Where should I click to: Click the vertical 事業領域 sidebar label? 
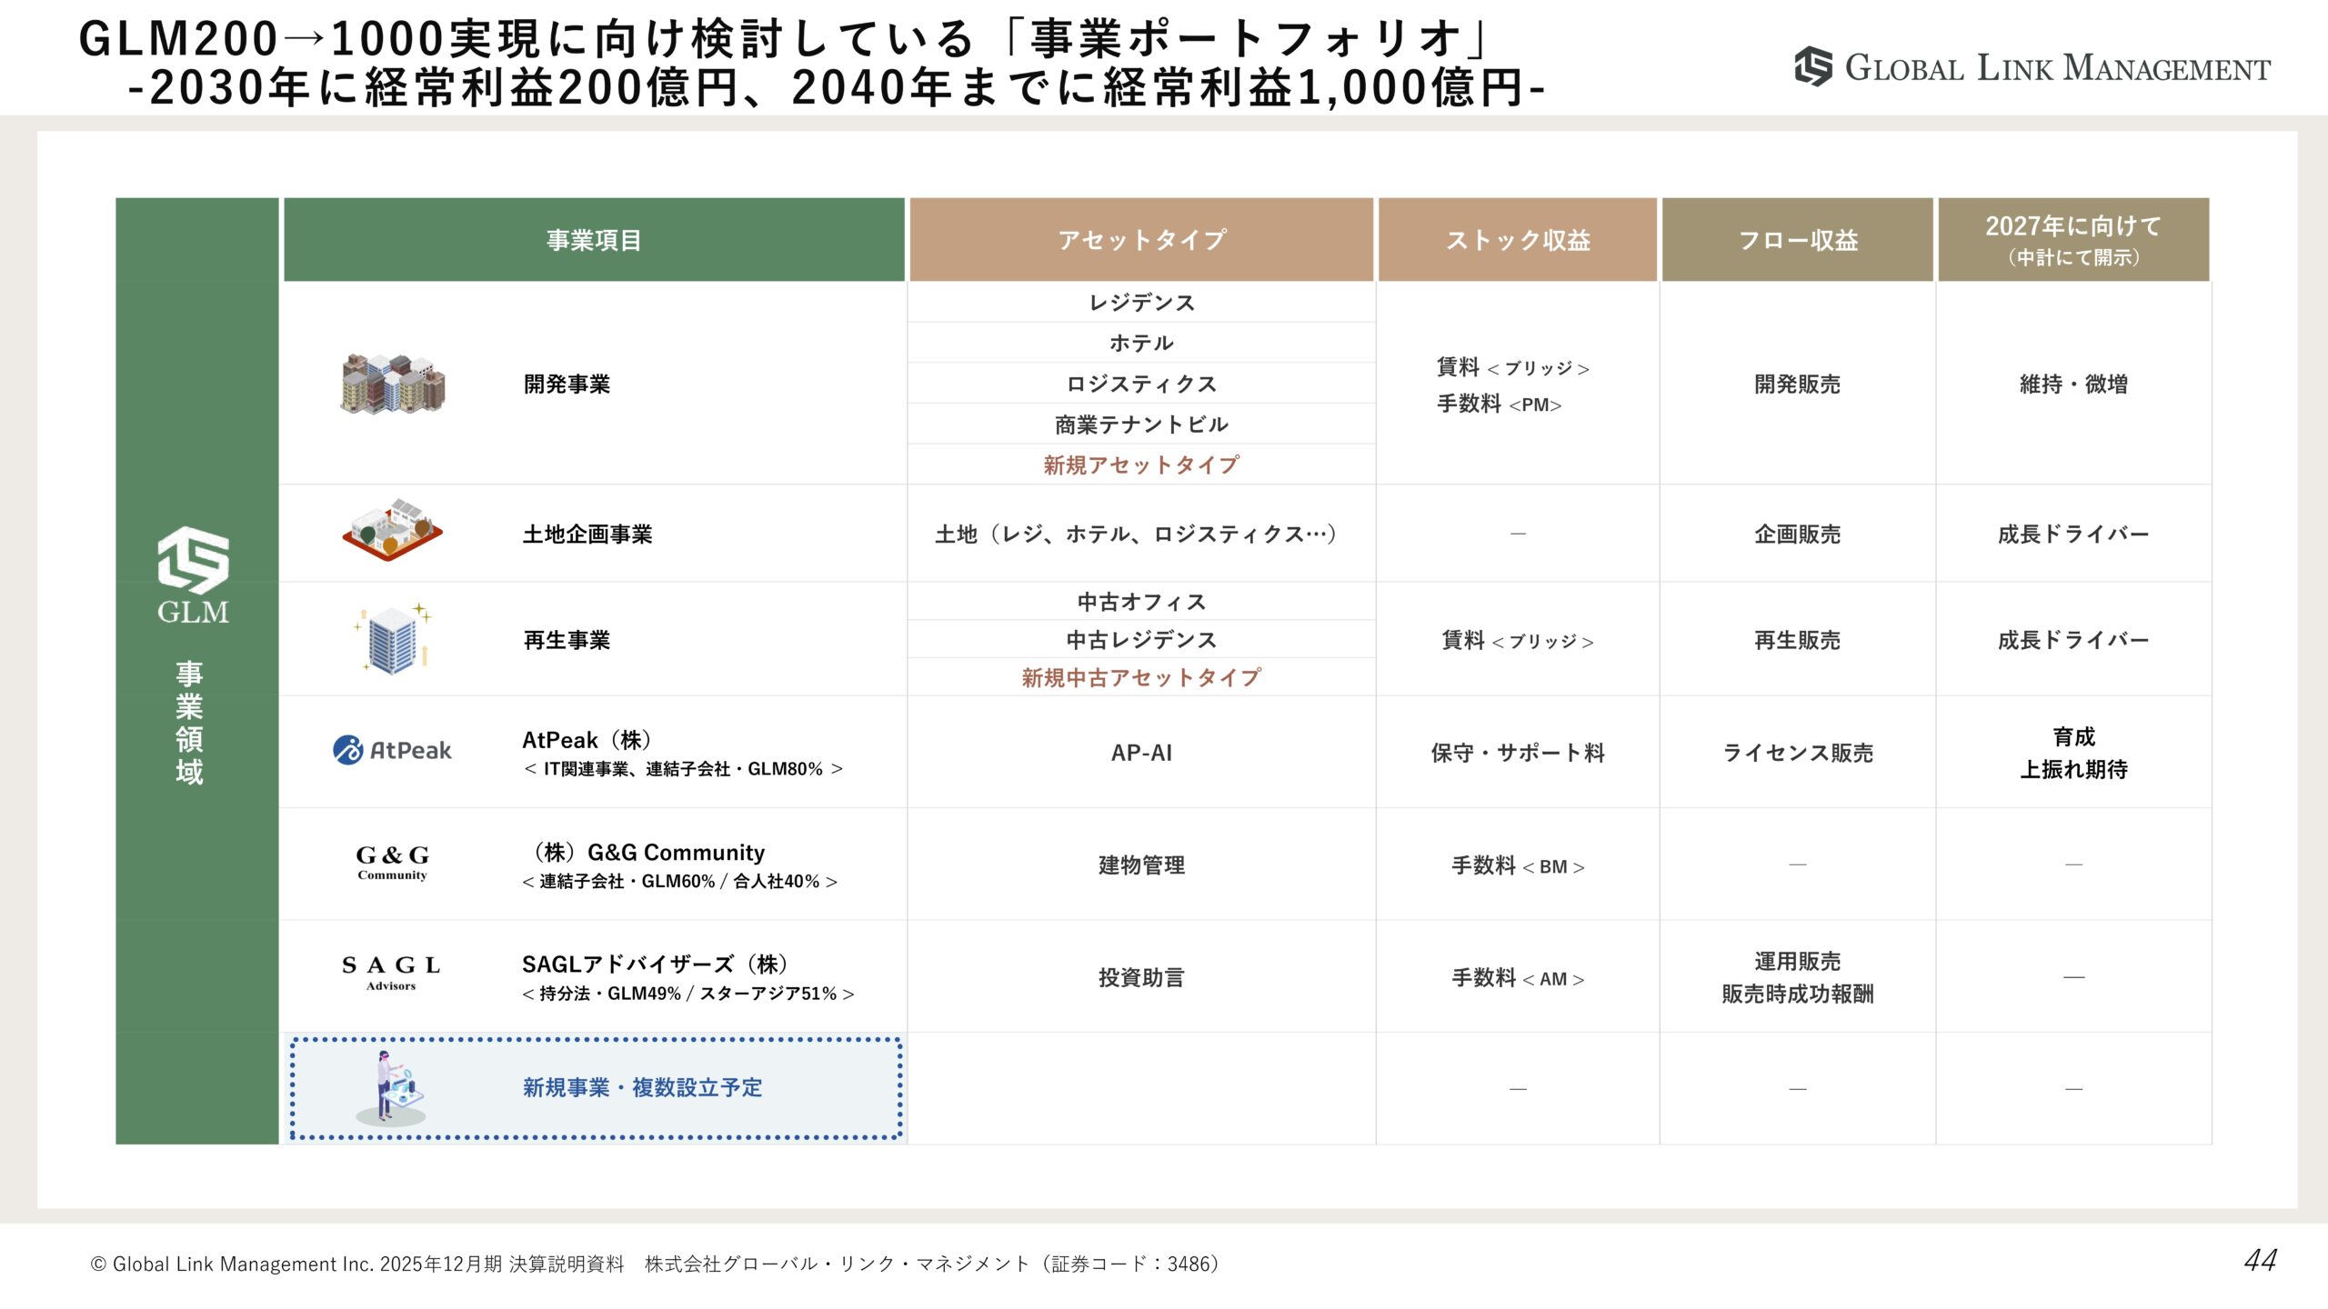click(189, 723)
